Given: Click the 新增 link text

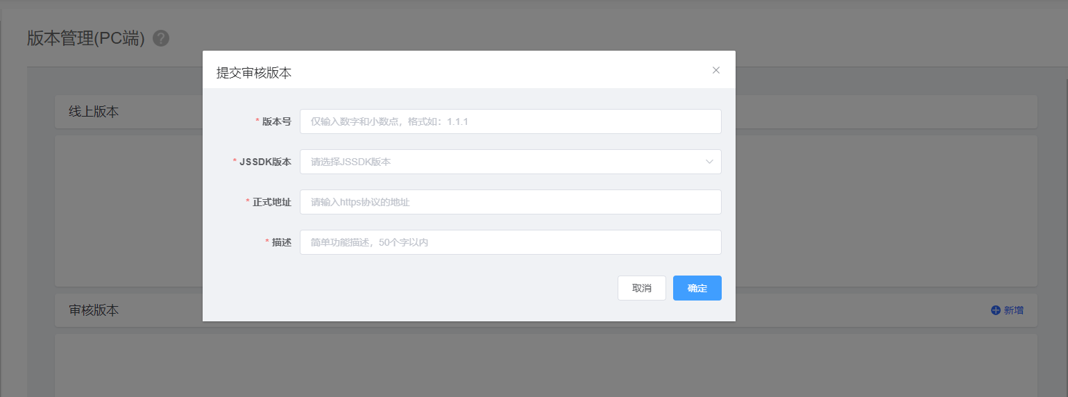Looking at the screenshot, I should tap(1013, 310).
